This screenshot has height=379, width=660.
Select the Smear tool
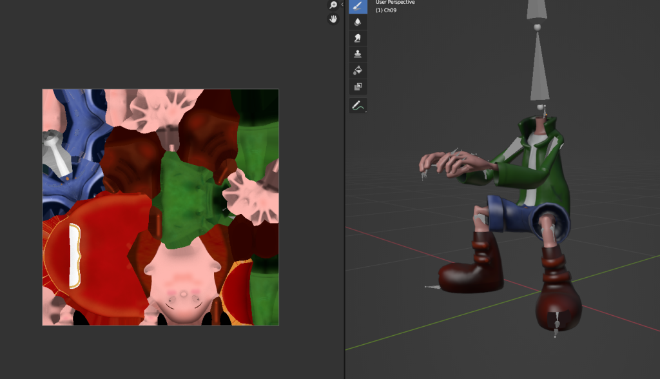click(x=358, y=38)
